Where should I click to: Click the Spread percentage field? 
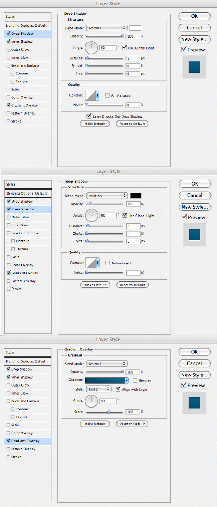click(x=133, y=66)
